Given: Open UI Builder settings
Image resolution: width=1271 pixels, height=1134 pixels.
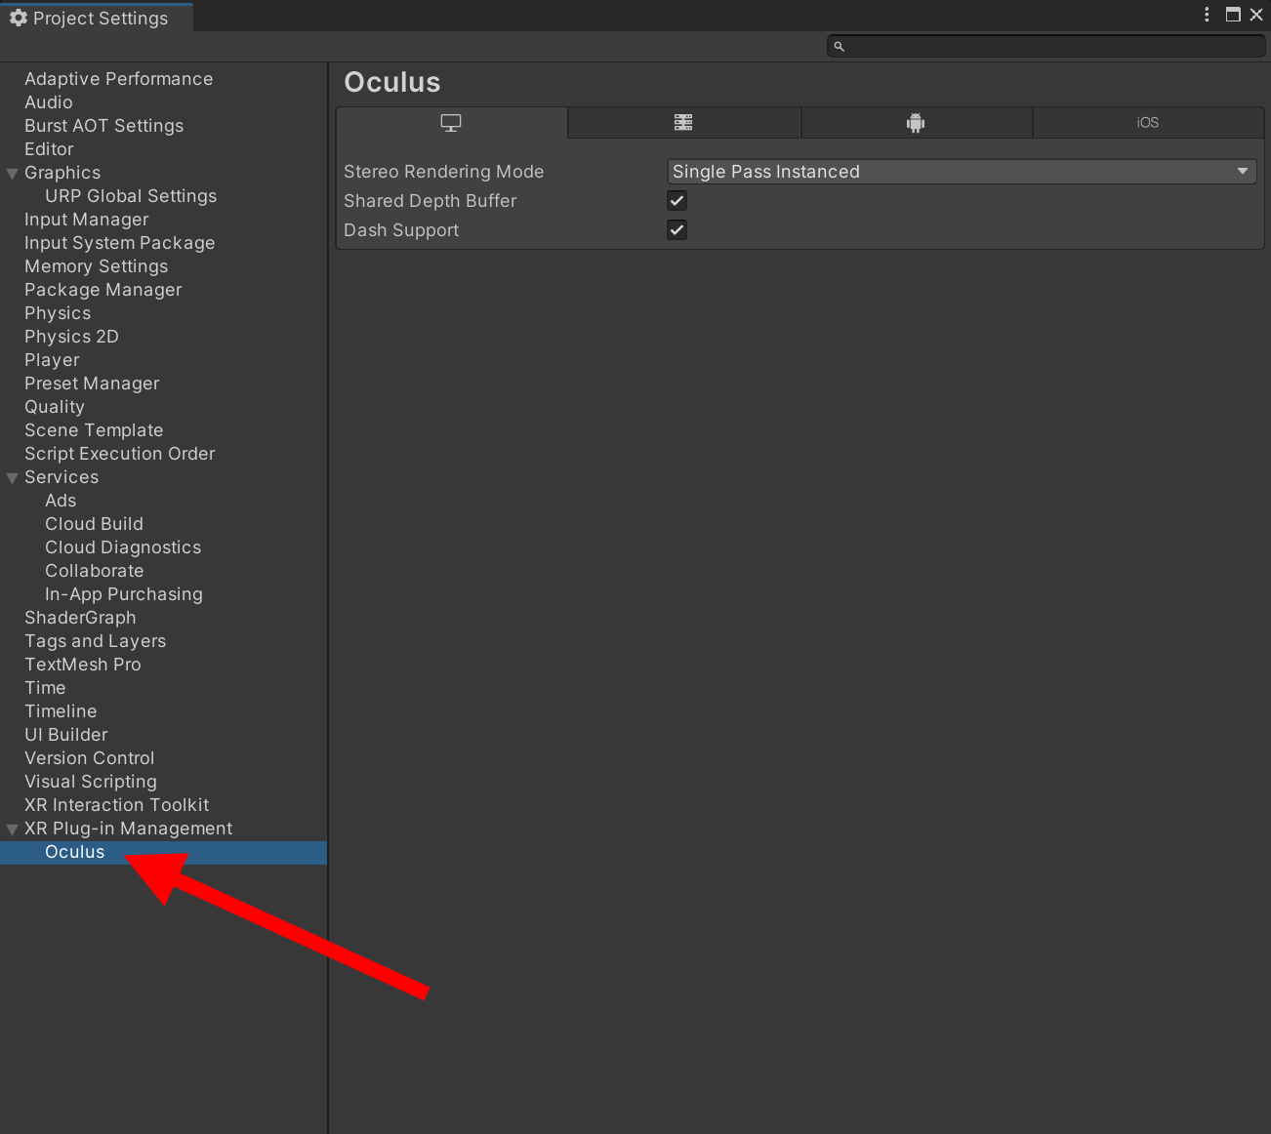Looking at the screenshot, I should [x=65, y=735].
